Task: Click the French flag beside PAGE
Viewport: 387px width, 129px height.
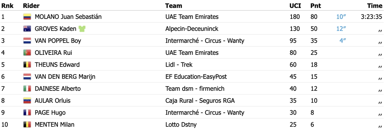Action: 27,113
